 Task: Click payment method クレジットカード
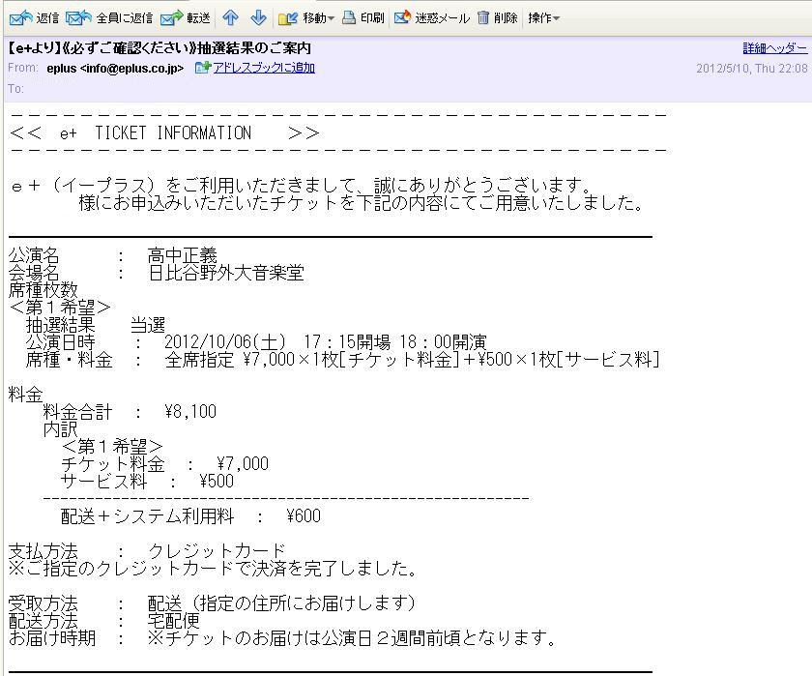click(217, 550)
